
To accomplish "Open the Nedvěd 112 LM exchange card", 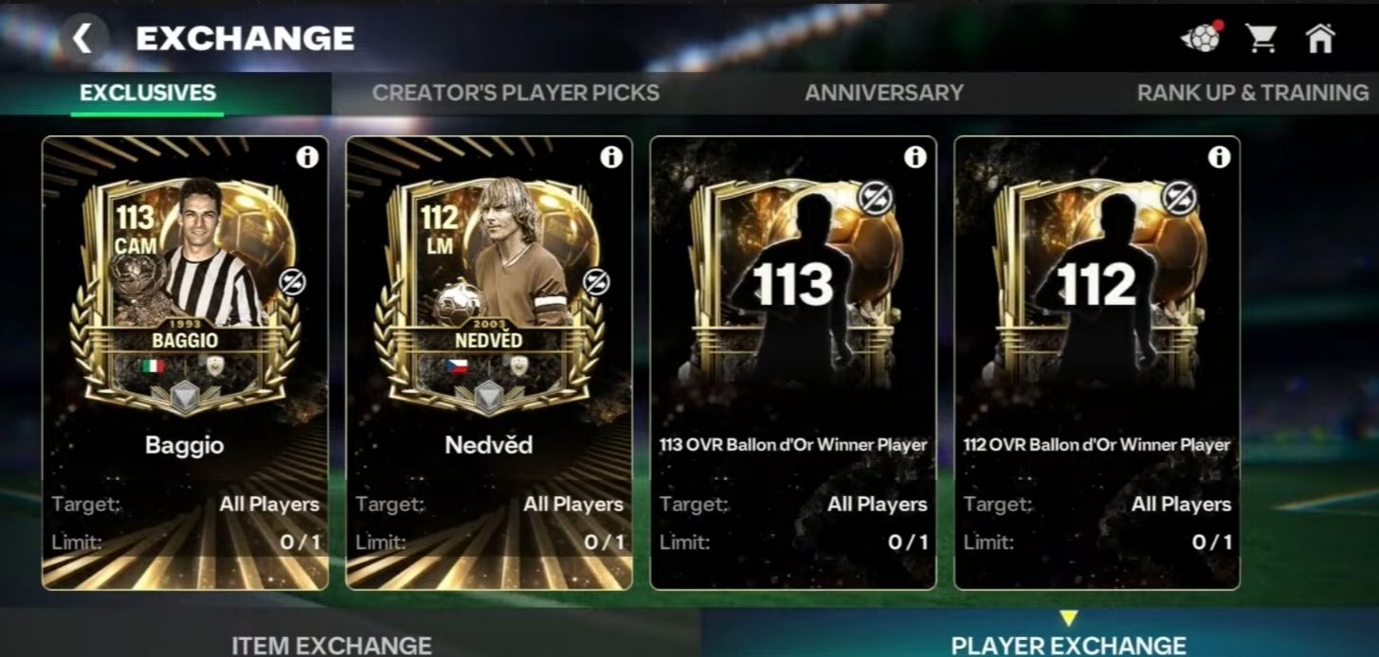I will click(489, 364).
